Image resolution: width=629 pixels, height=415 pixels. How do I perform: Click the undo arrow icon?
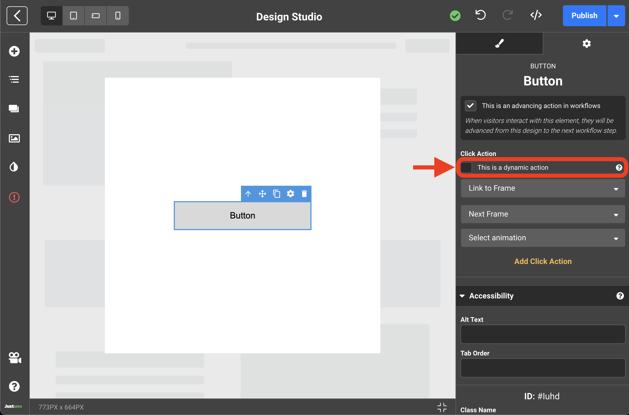(x=481, y=15)
